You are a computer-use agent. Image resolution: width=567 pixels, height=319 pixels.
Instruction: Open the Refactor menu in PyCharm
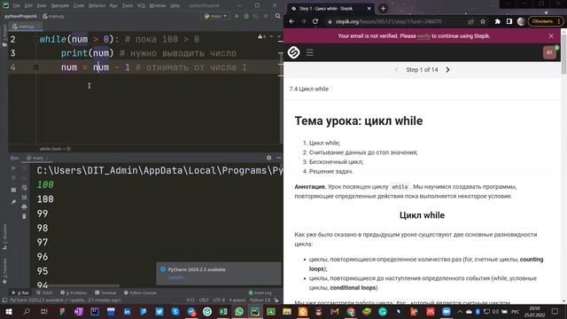(x=97, y=6)
